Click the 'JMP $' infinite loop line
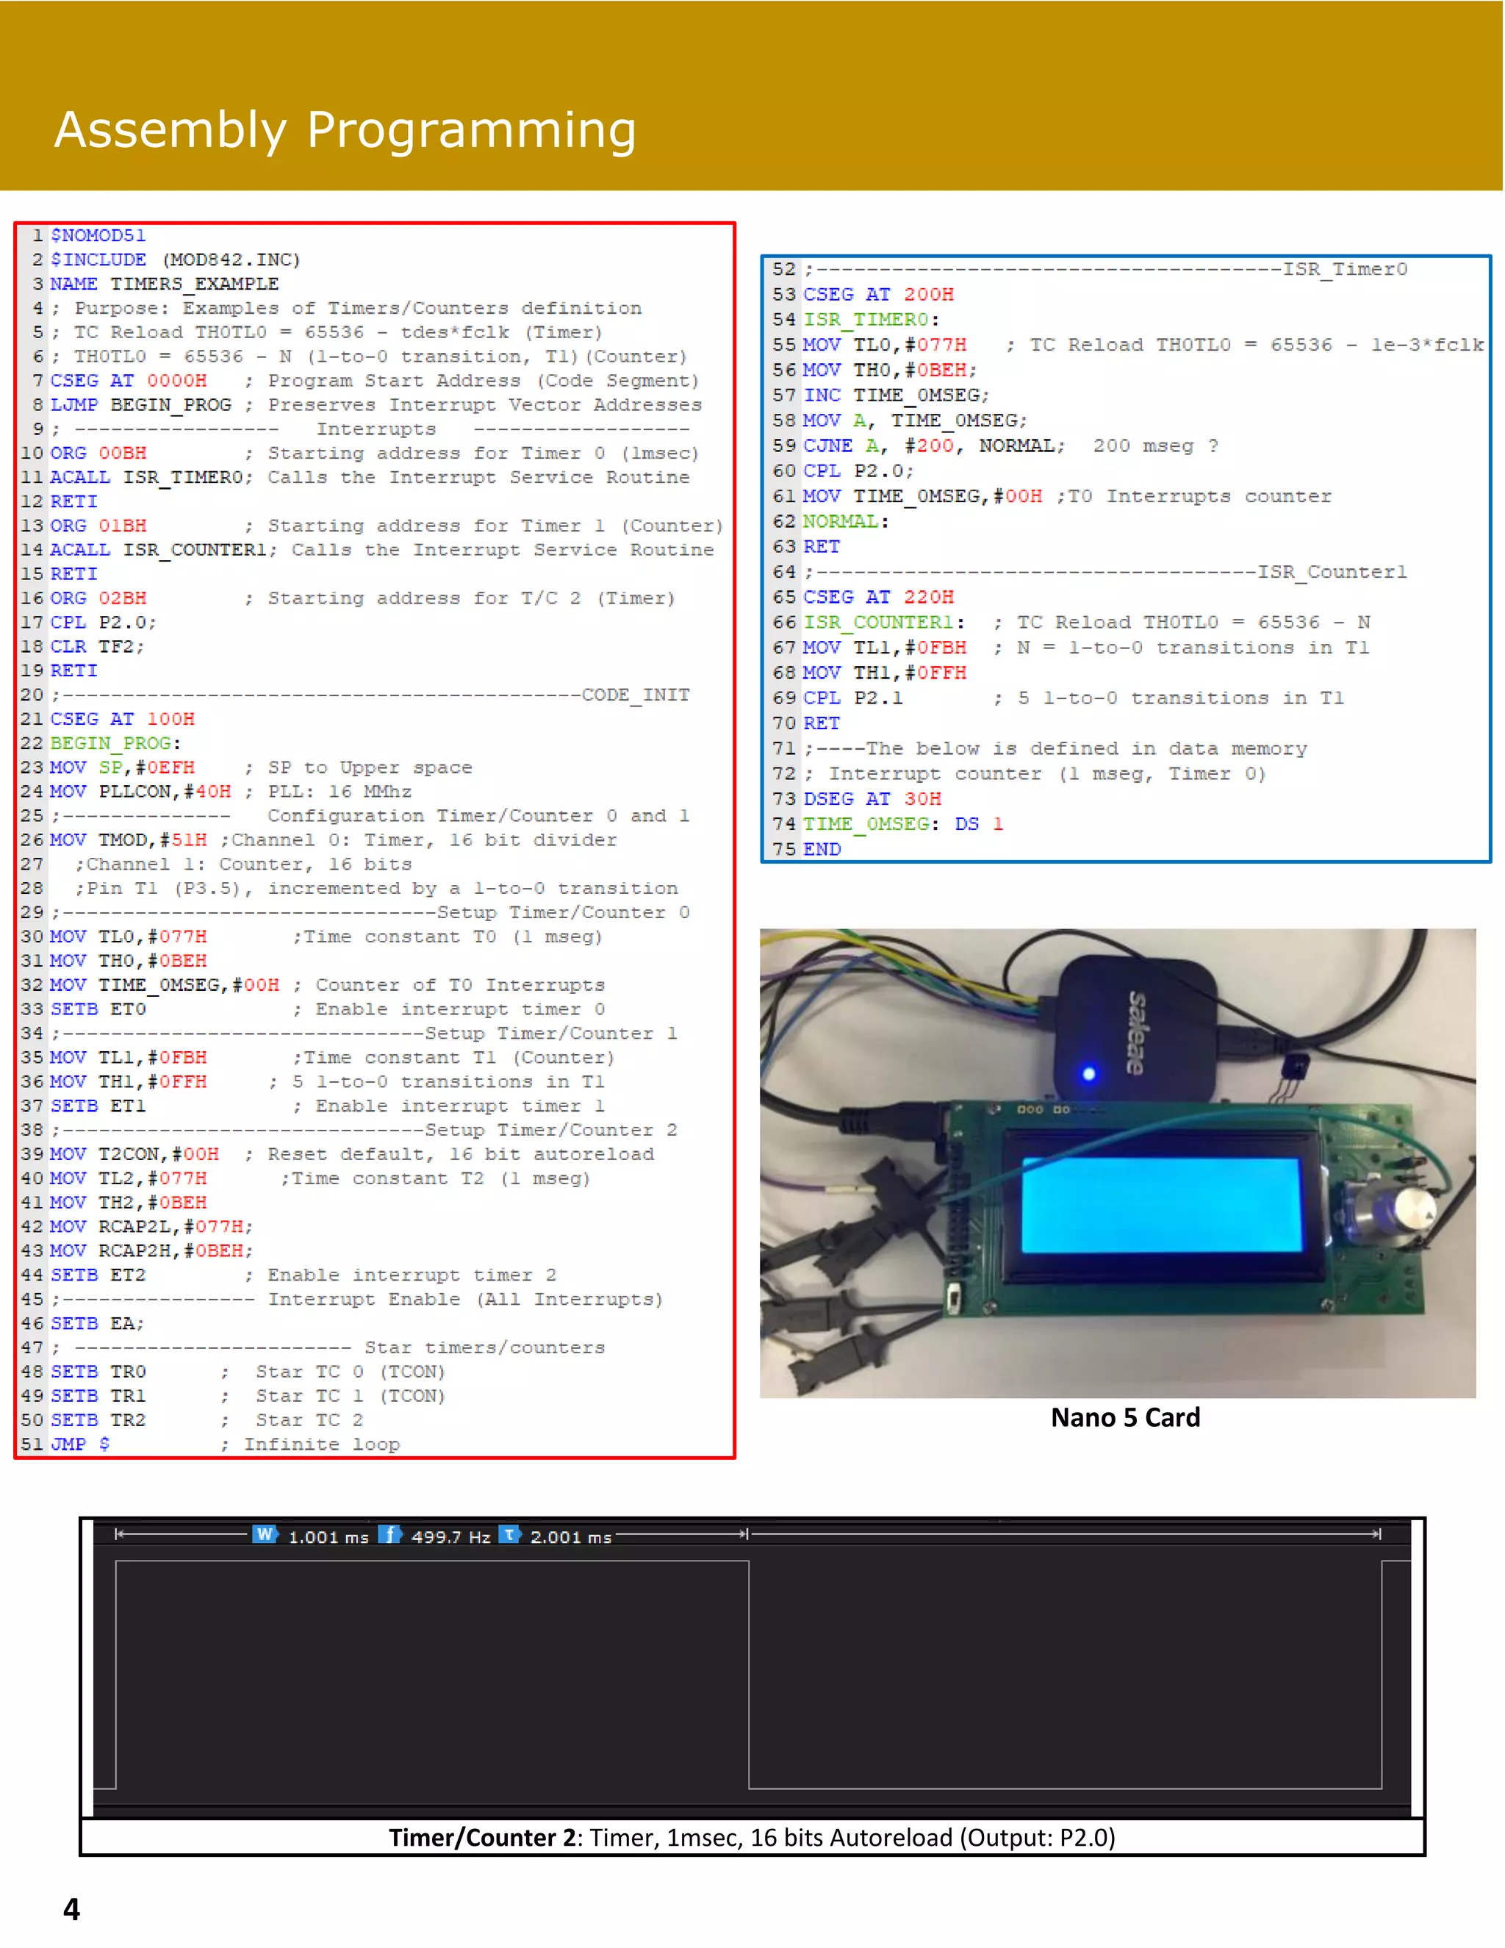1505x1948 pixels. [80, 1444]
